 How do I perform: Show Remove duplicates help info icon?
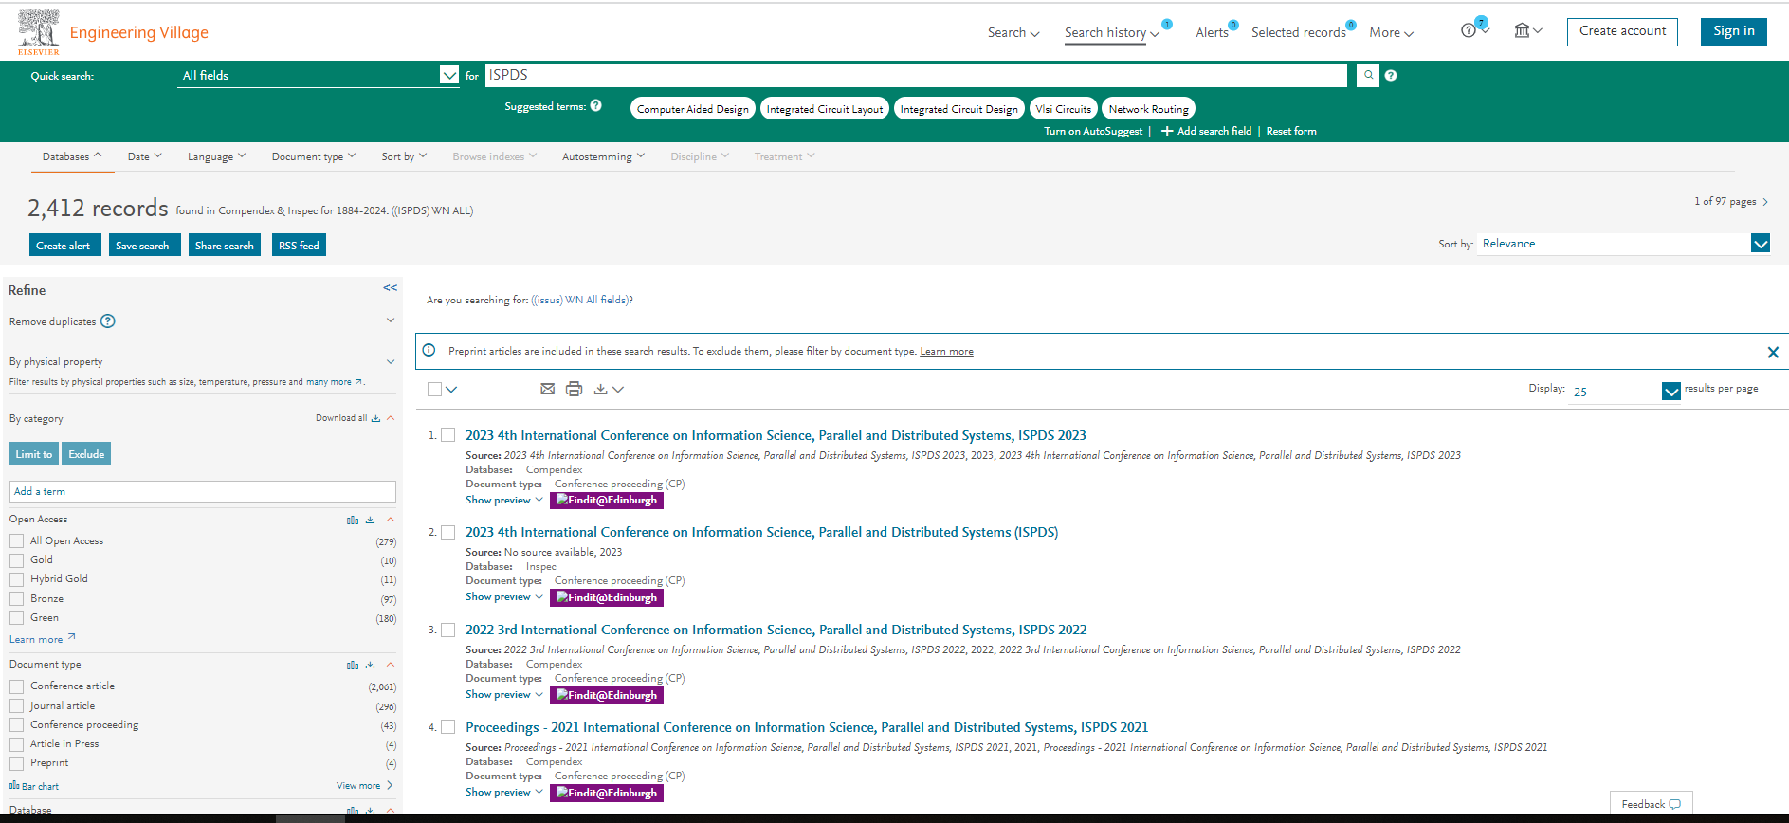(x=108, y=321)
